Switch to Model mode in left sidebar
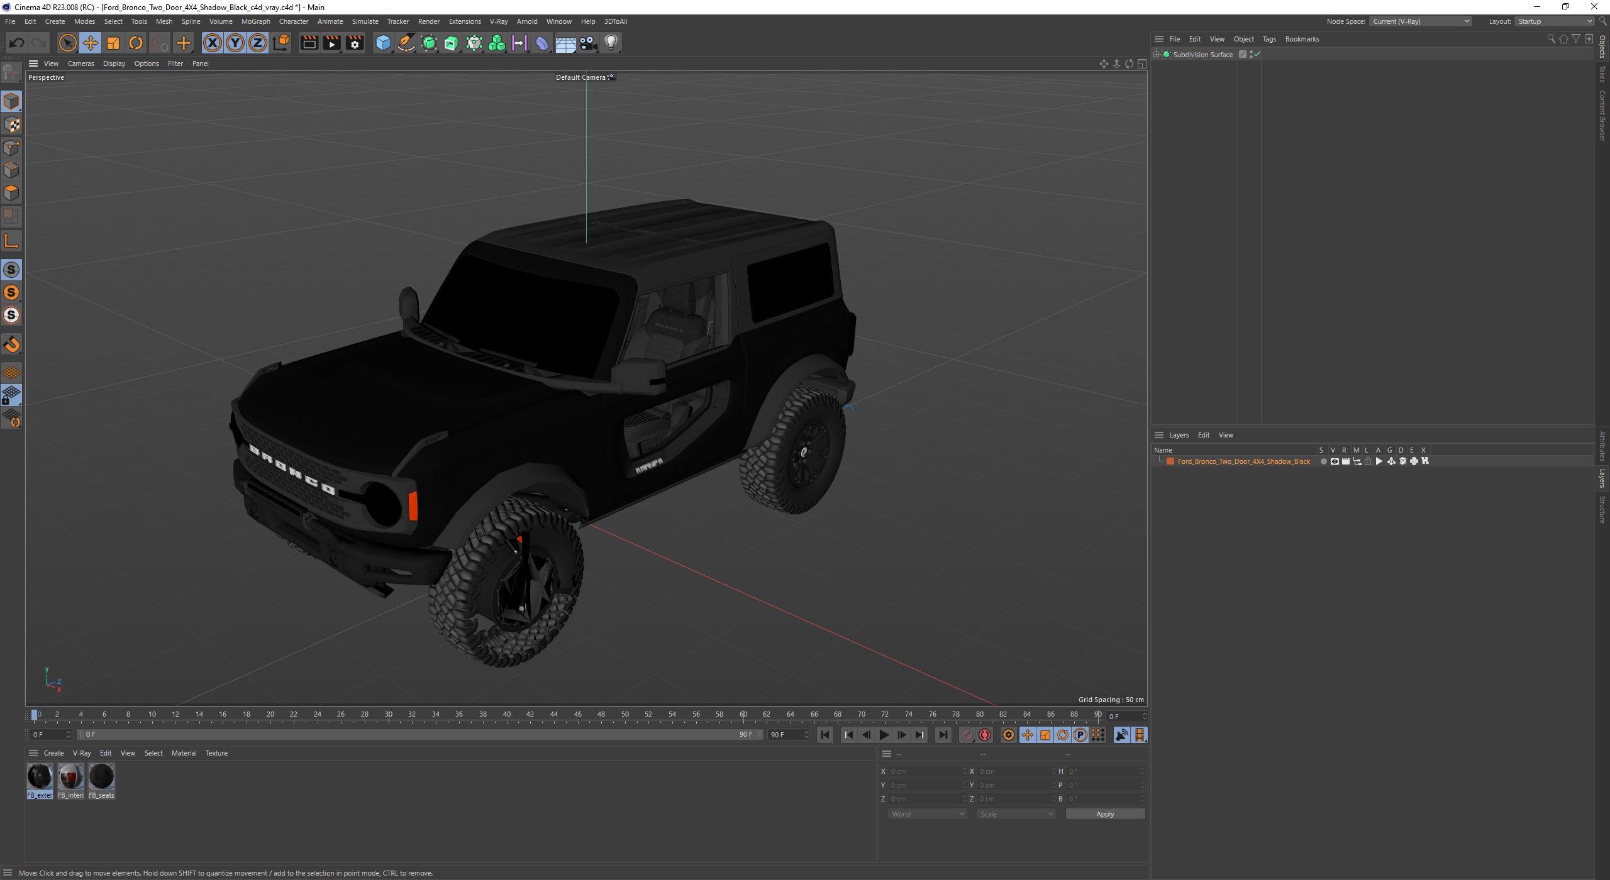Image resolution: width=1610 pixels, height=880 pixels. click(x=11, y=101)
